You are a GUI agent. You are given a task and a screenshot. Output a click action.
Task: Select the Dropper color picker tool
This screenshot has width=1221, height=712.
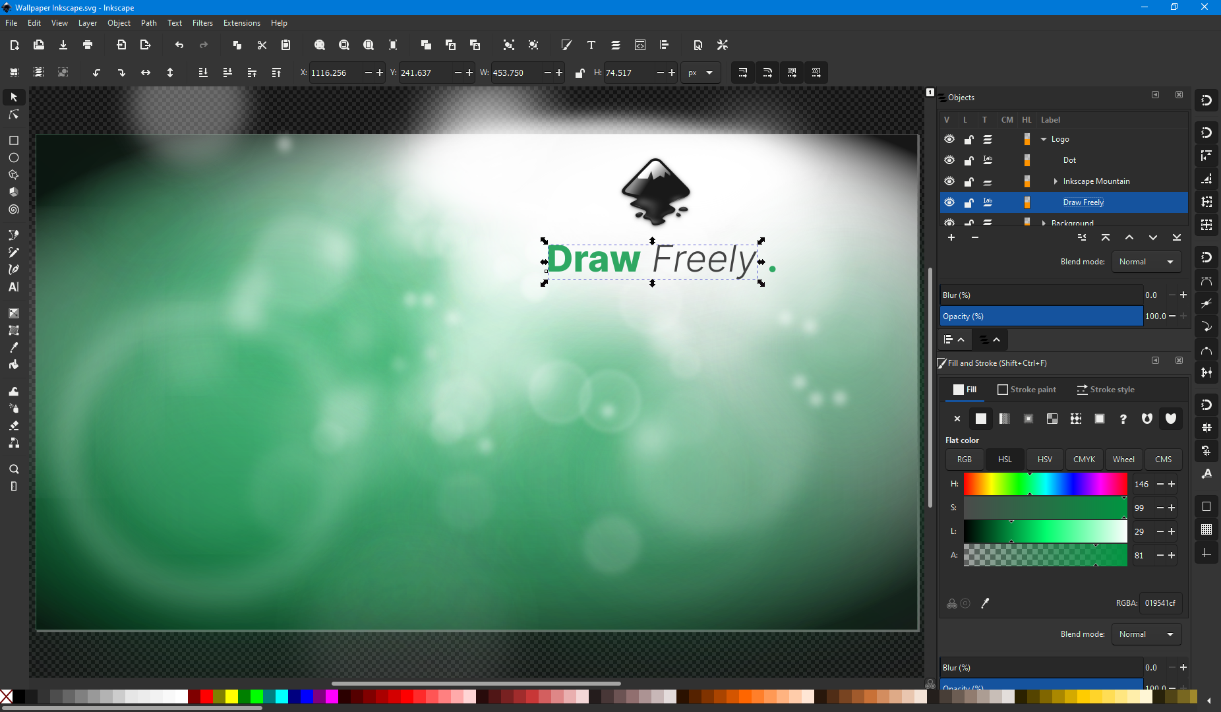tap(13, 347)
